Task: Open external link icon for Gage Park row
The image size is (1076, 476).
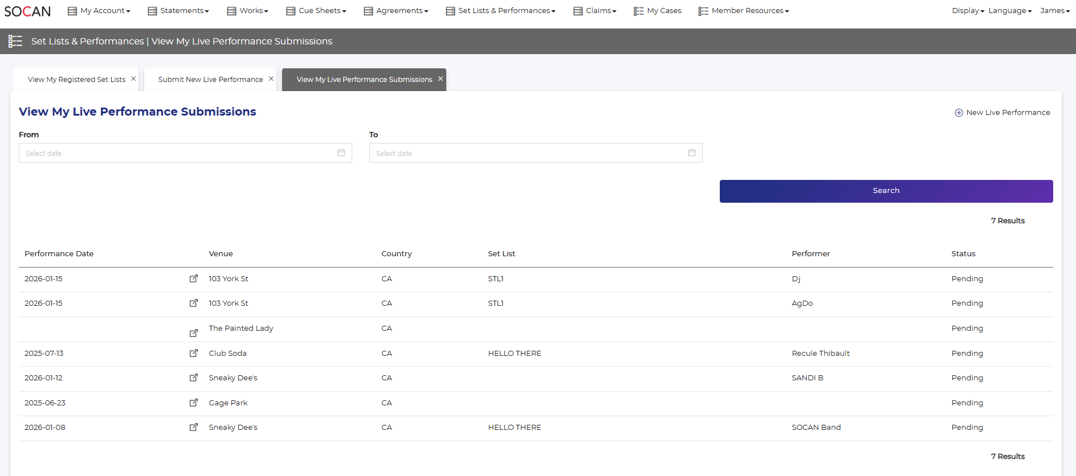Action: [x=194, y=403]
